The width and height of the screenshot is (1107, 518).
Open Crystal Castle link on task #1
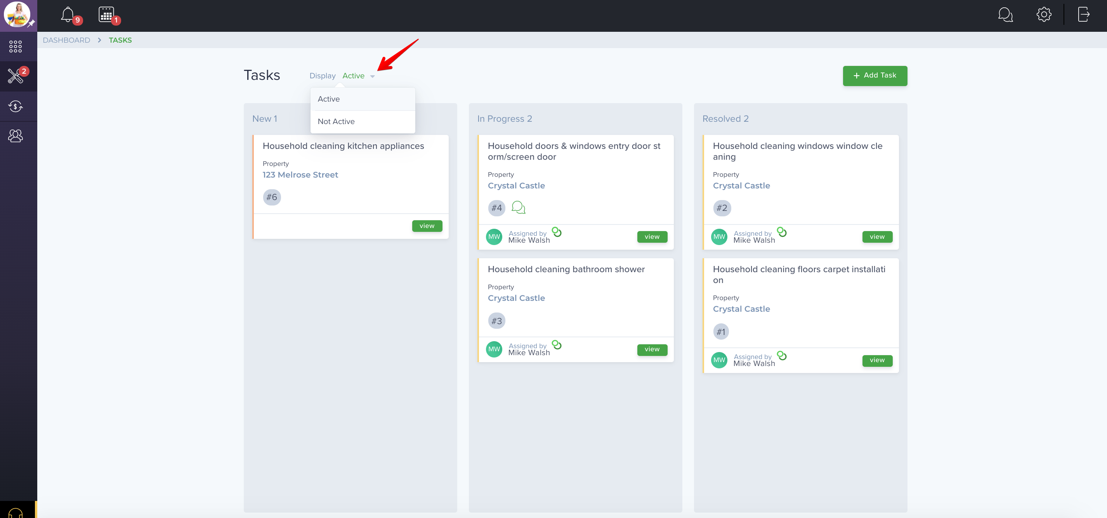pos(741,309)
